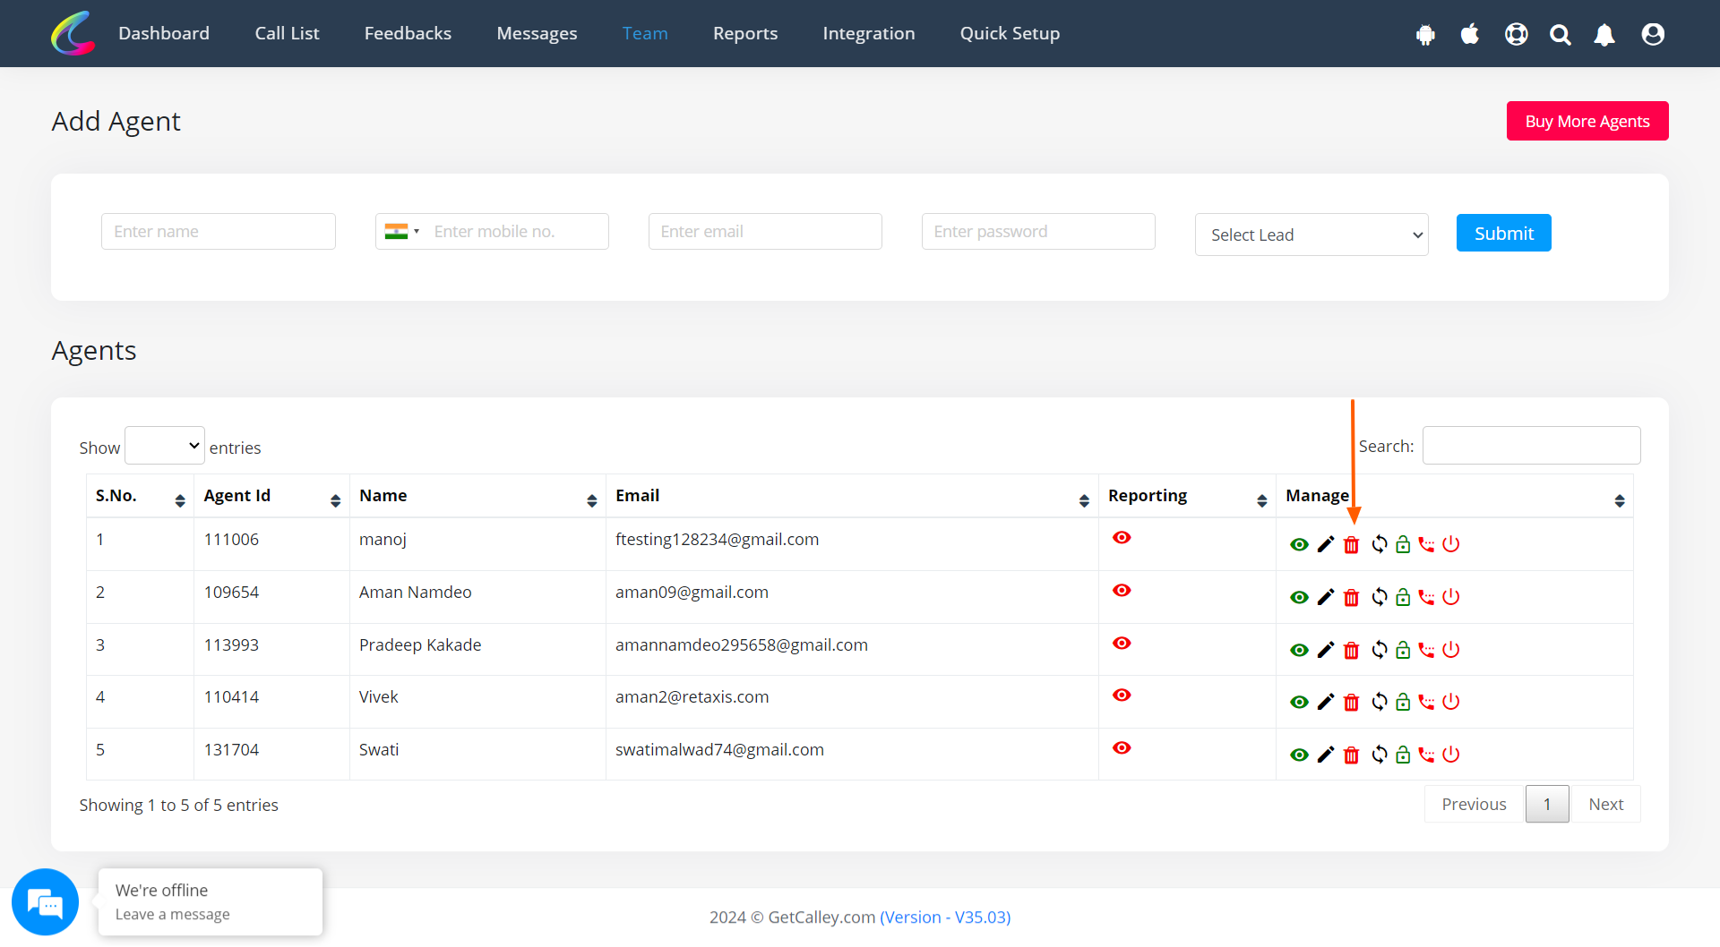Open the offline chat bubble widget
Screen dimensions: 1720x947
45,902
